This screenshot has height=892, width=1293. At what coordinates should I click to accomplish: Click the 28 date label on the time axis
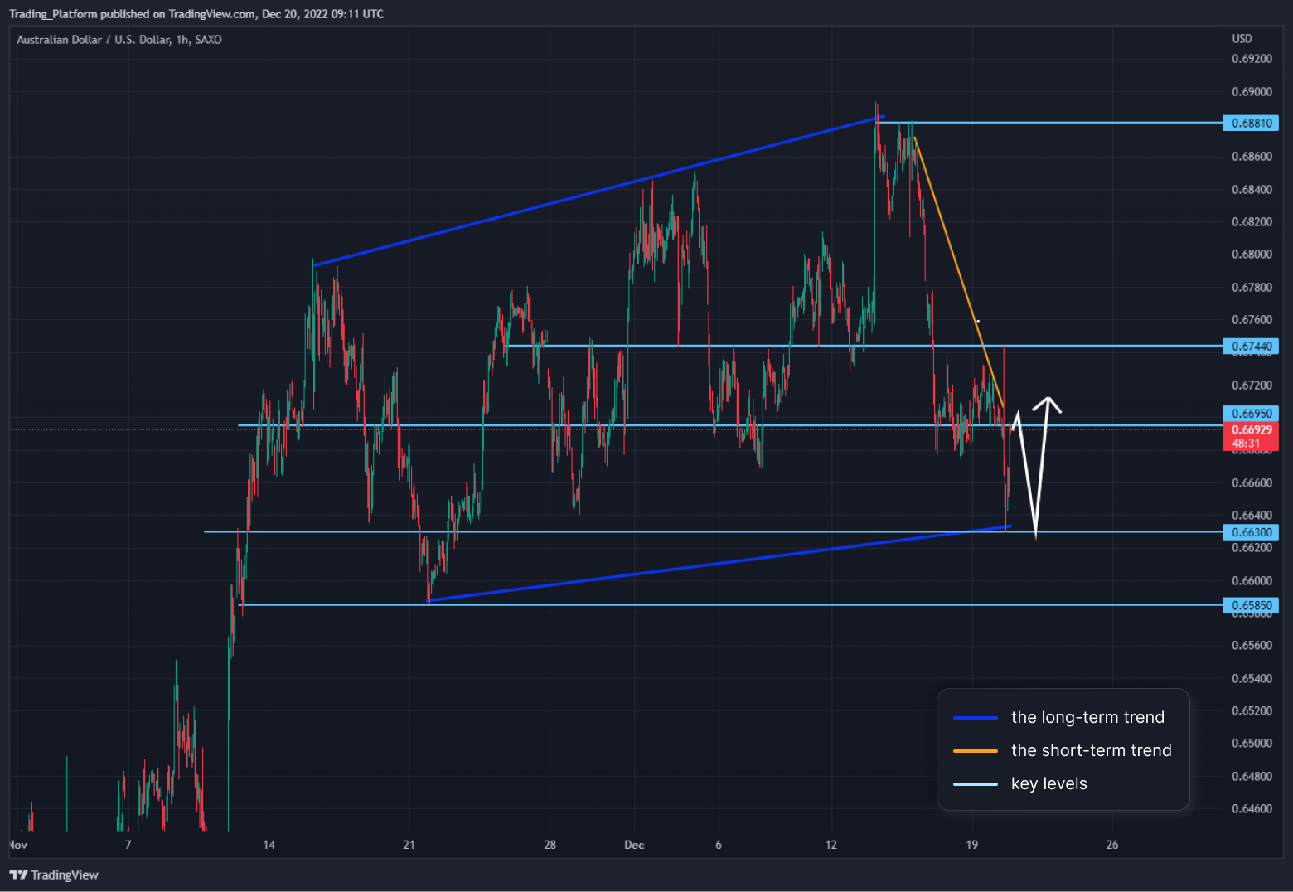pos(550,846)
